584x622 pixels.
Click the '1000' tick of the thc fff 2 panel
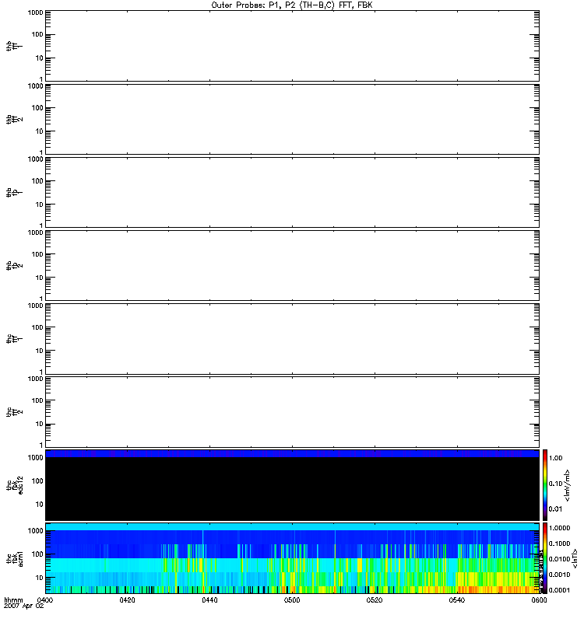pos(35,379)
